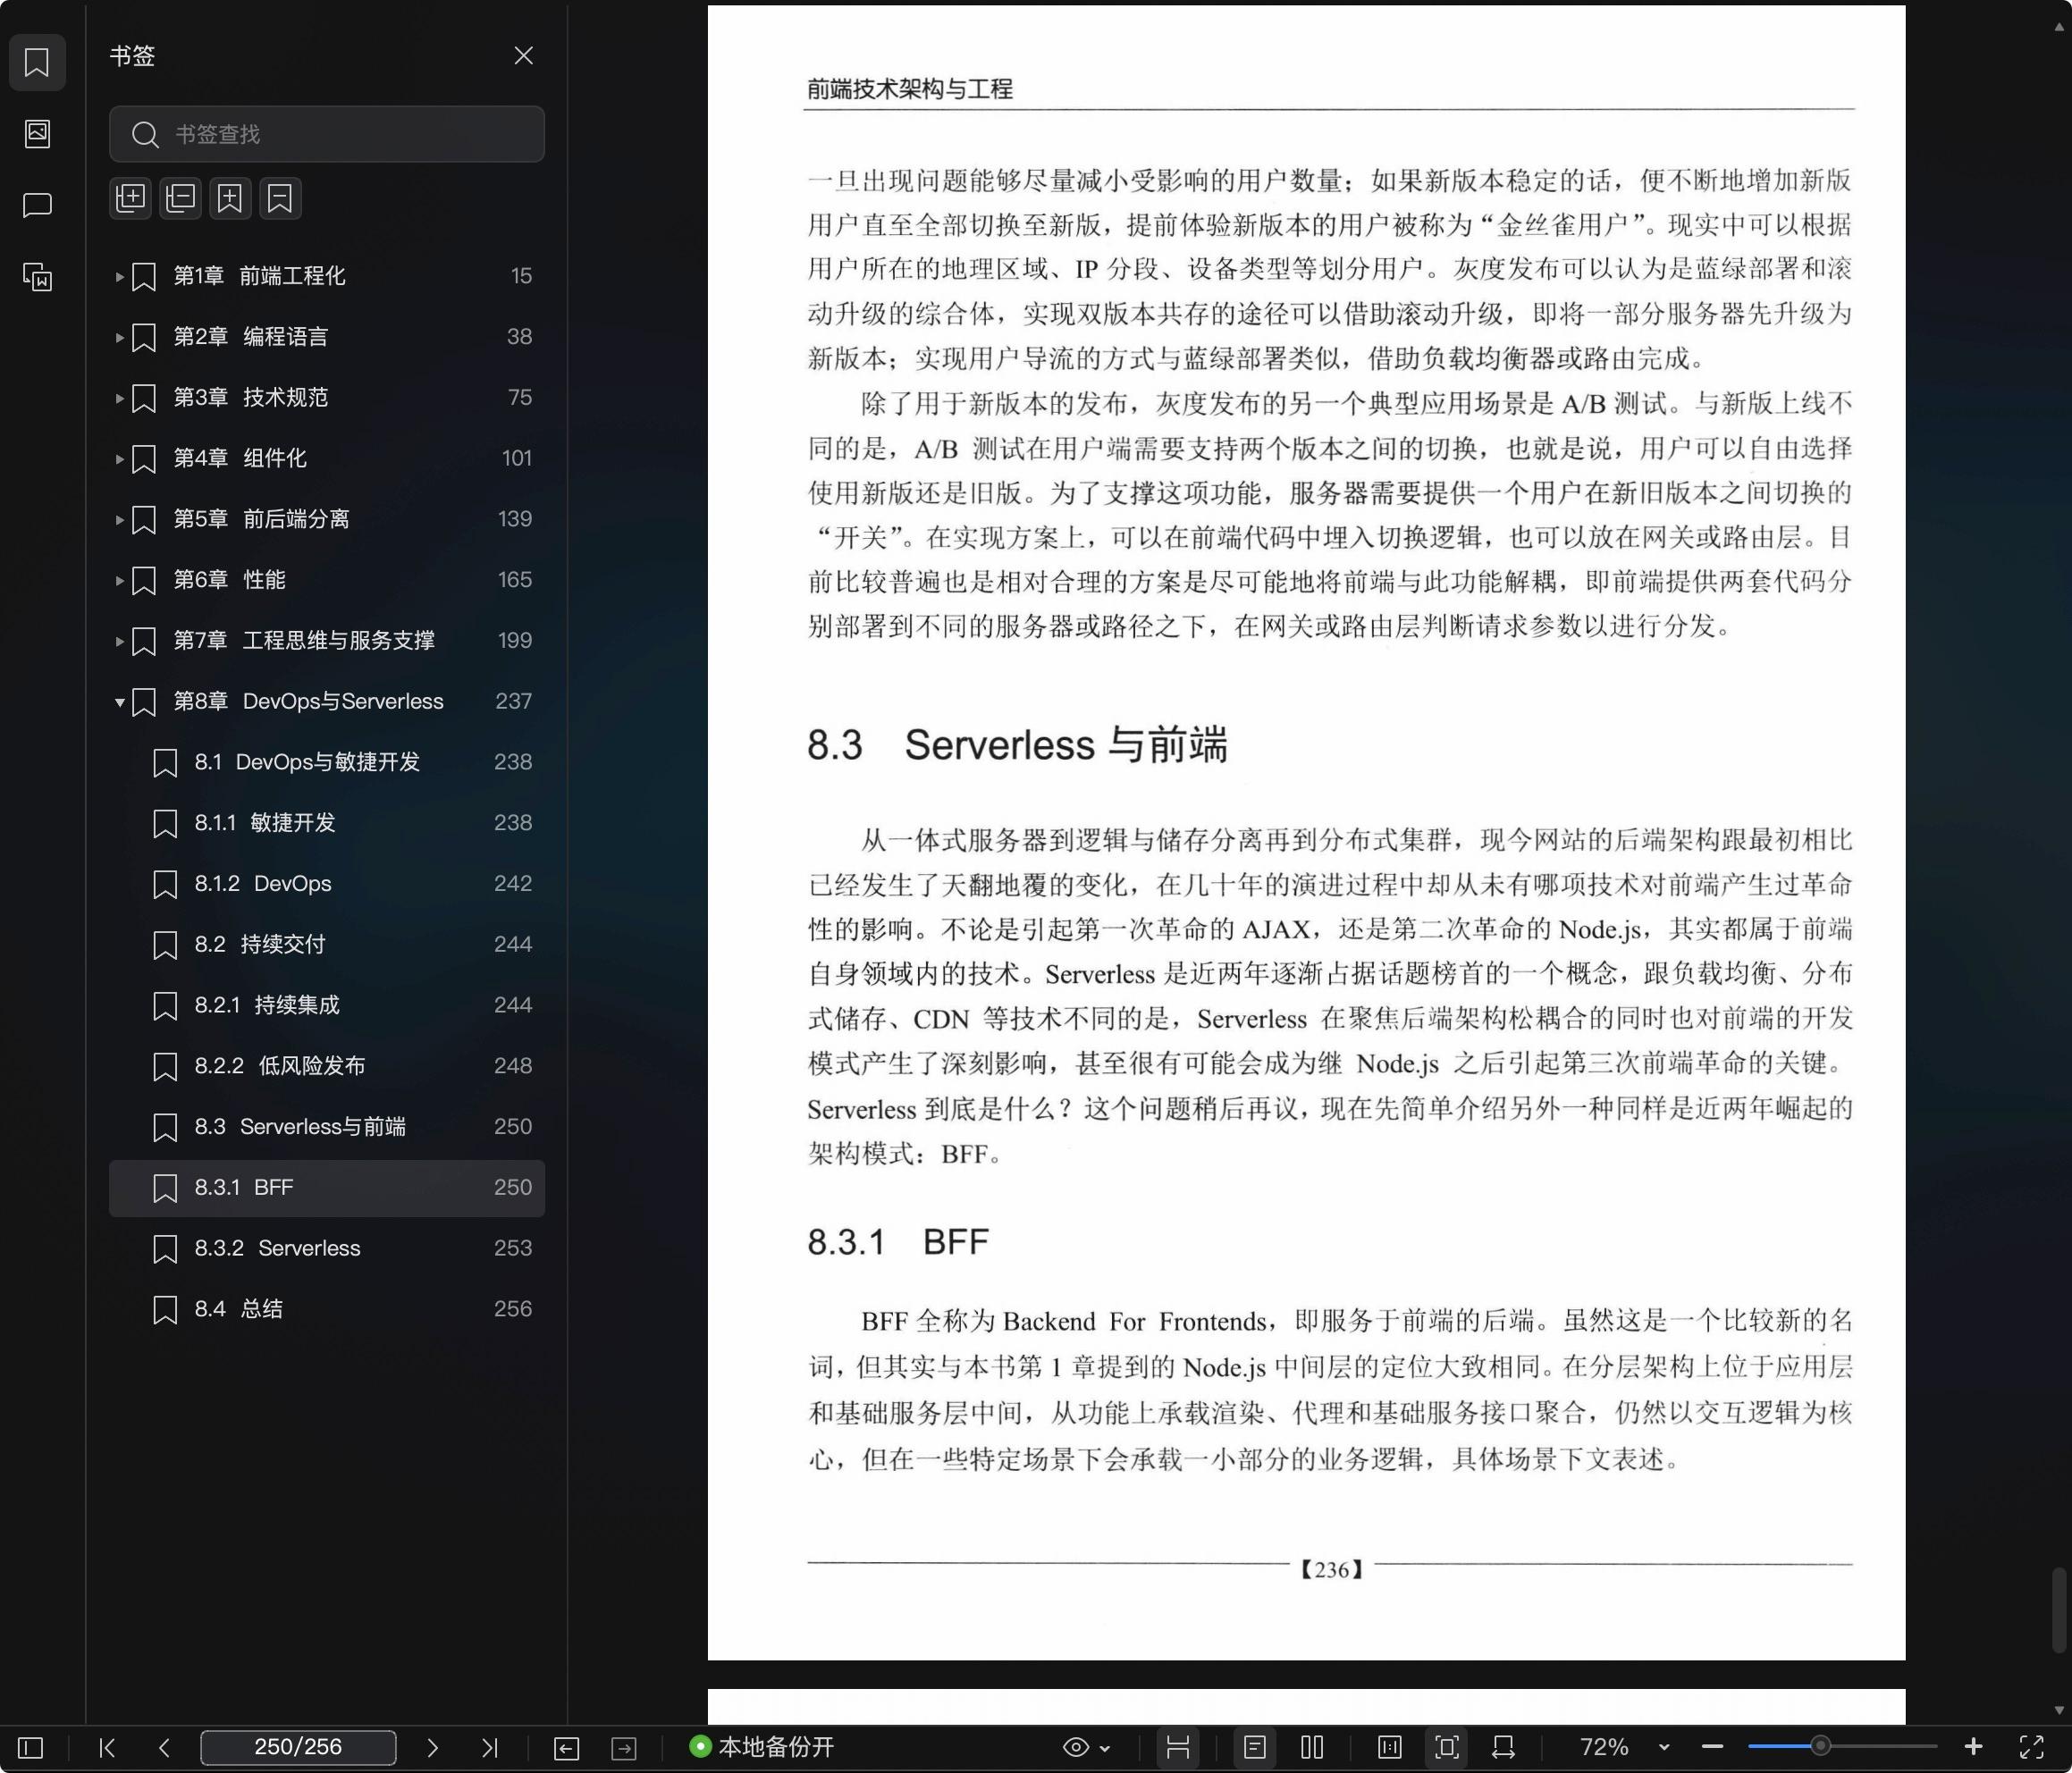Click the 8.3.1 BFF heading on page

(x=898, y=1242)
